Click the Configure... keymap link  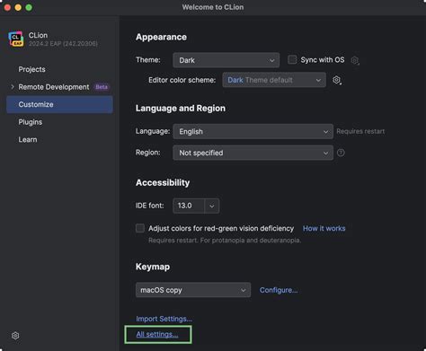[x=279, y=290]
